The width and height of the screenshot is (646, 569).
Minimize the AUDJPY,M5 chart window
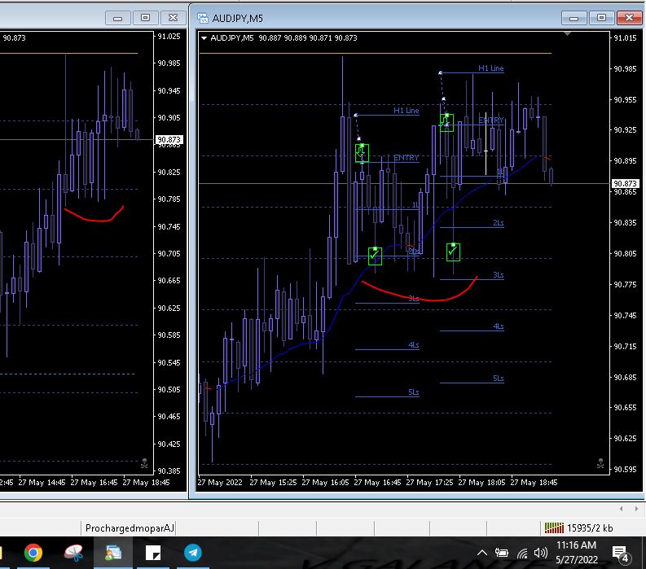pyautogui.click(x=573, y=18)
